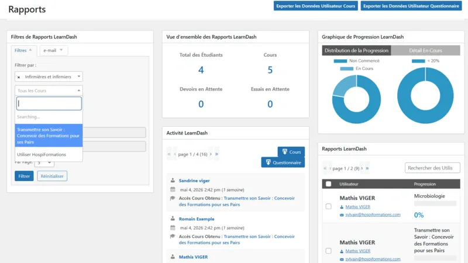Click Cours count value 5
468x263 pixels.
coord(270,70)
